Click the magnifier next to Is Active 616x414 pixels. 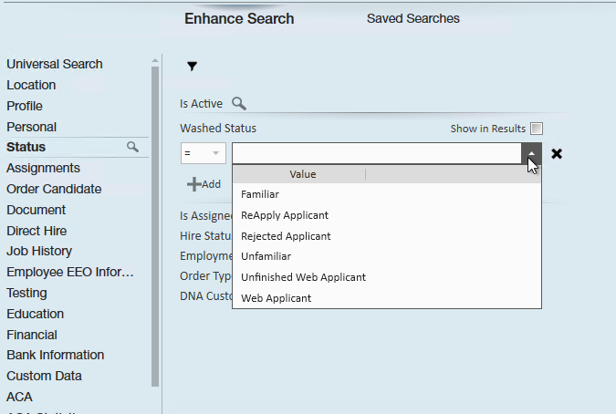(238, 104)
